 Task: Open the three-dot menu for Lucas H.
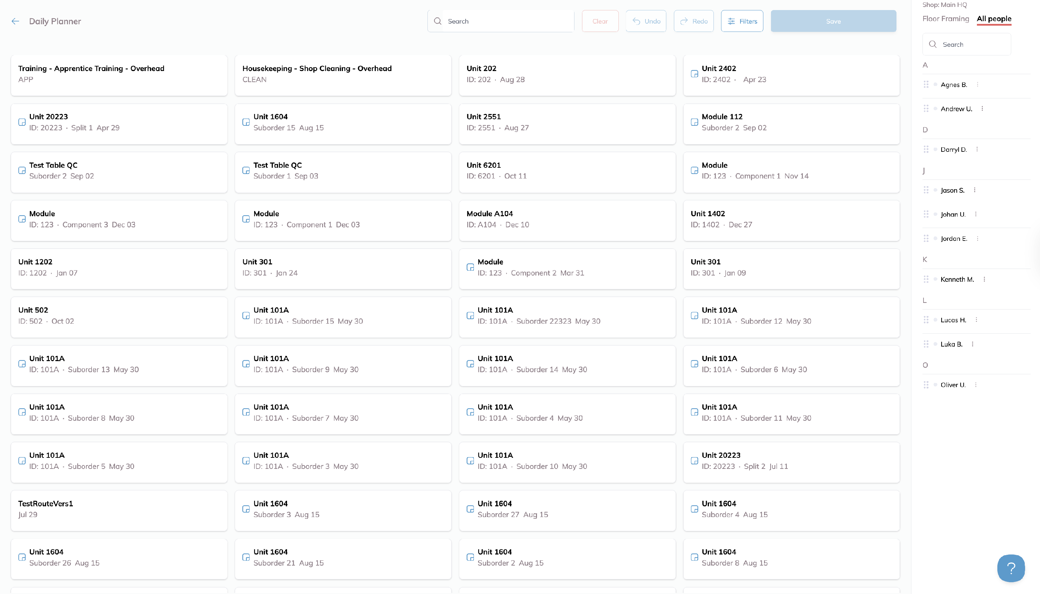pos(976,320)
